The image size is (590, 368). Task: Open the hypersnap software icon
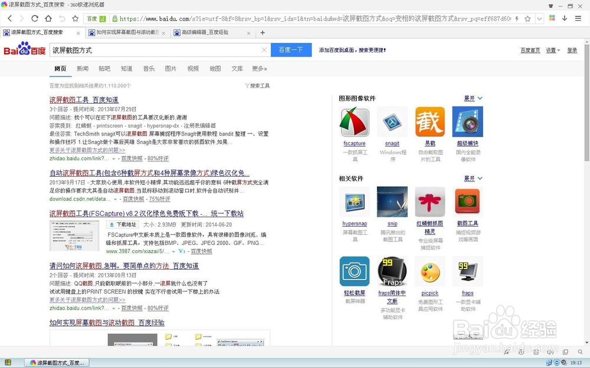355,201
